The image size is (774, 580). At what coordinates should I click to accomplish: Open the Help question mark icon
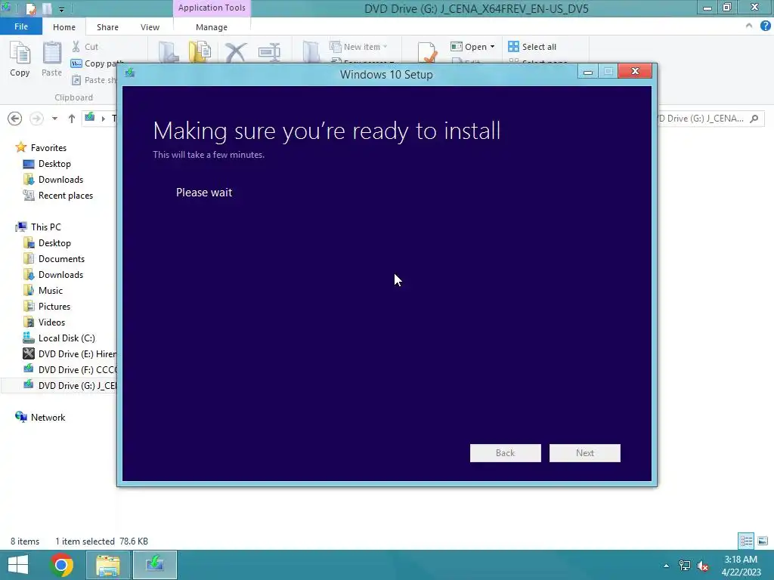pos(765,26)
